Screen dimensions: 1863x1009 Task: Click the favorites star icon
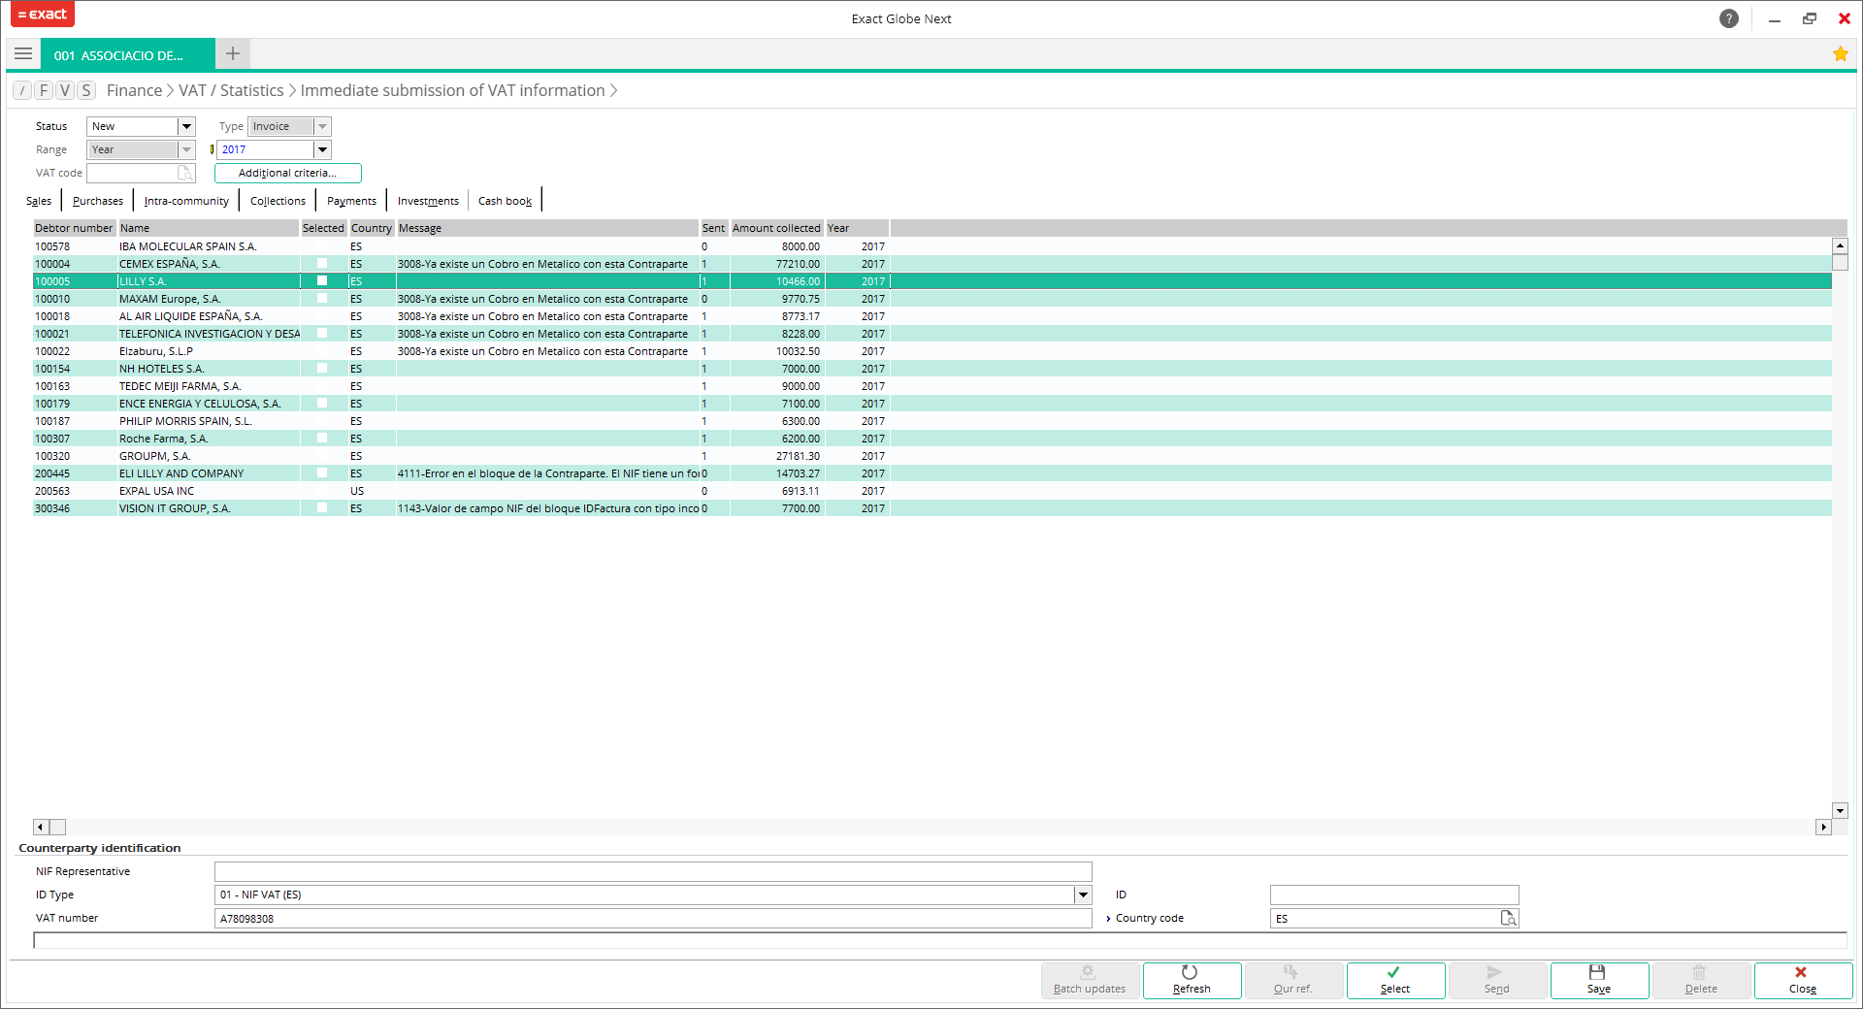pyautogui.click(x=1840, y=54)
